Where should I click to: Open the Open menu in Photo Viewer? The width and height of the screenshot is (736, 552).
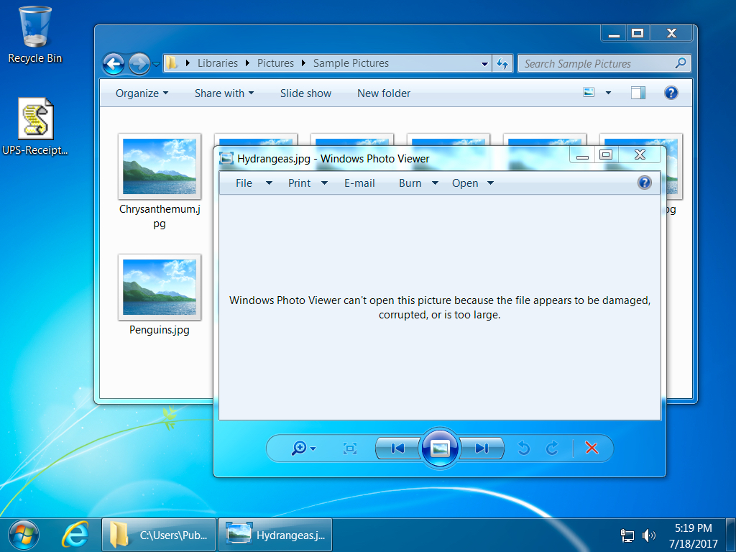(x=465, y=183)
